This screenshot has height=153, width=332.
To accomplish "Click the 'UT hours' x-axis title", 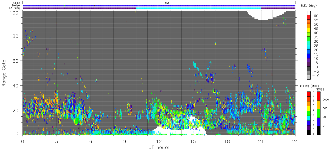I will point(158,147).
